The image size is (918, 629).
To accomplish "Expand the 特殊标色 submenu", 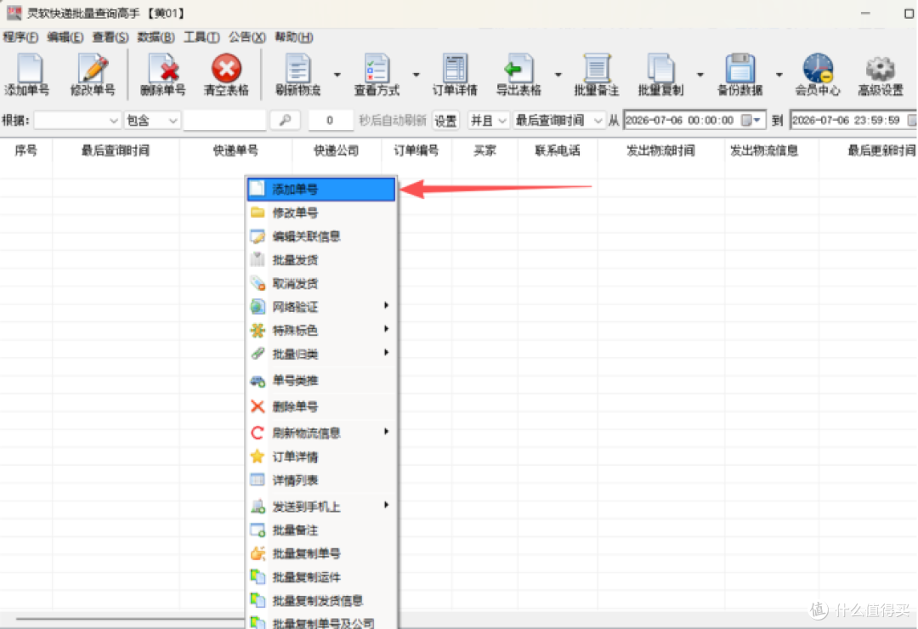I will [320, 331].
